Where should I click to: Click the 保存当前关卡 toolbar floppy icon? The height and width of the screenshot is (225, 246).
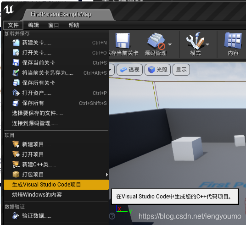pos(123,41)
